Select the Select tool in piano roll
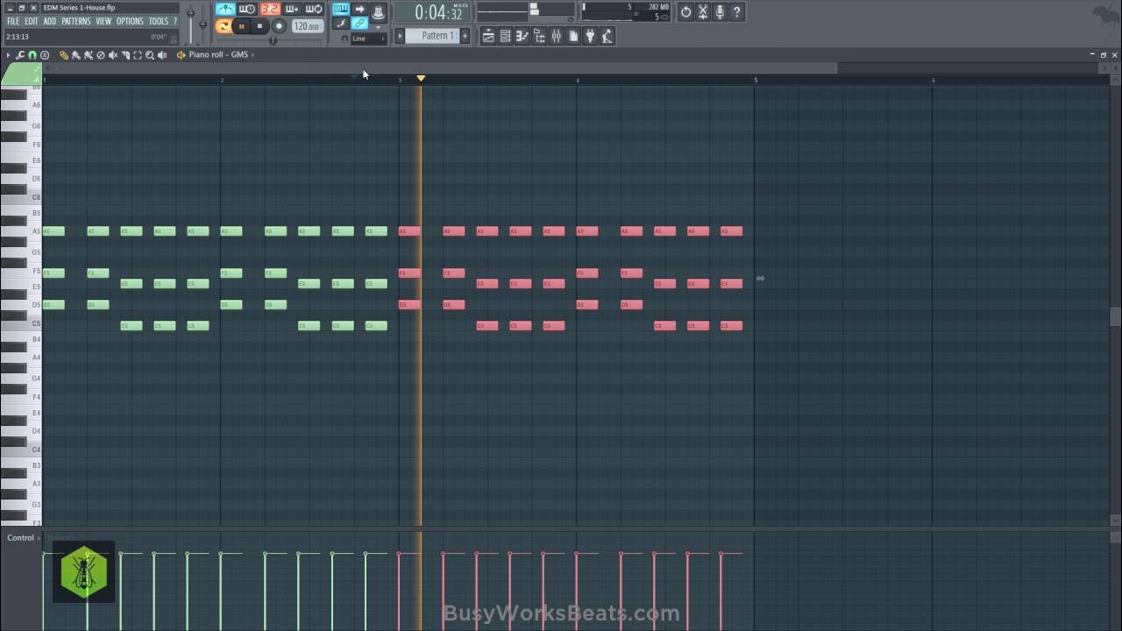The image size is (1122, 631). [138, 54]
